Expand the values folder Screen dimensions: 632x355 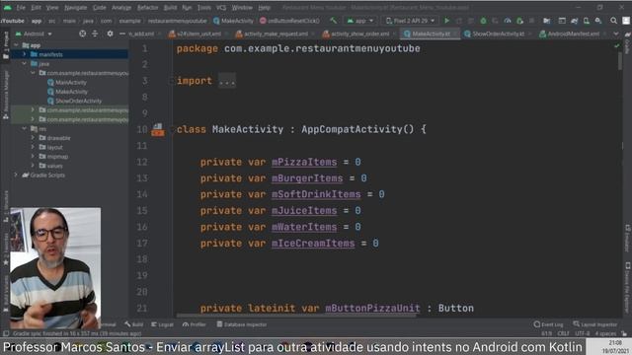coord(33,166)
